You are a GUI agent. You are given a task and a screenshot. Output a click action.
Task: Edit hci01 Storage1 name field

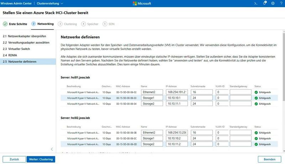[x=152, y=98]
